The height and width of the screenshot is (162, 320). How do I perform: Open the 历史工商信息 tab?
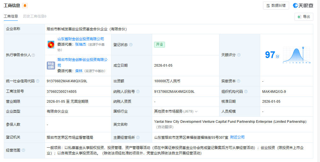(x=34, y=16)
